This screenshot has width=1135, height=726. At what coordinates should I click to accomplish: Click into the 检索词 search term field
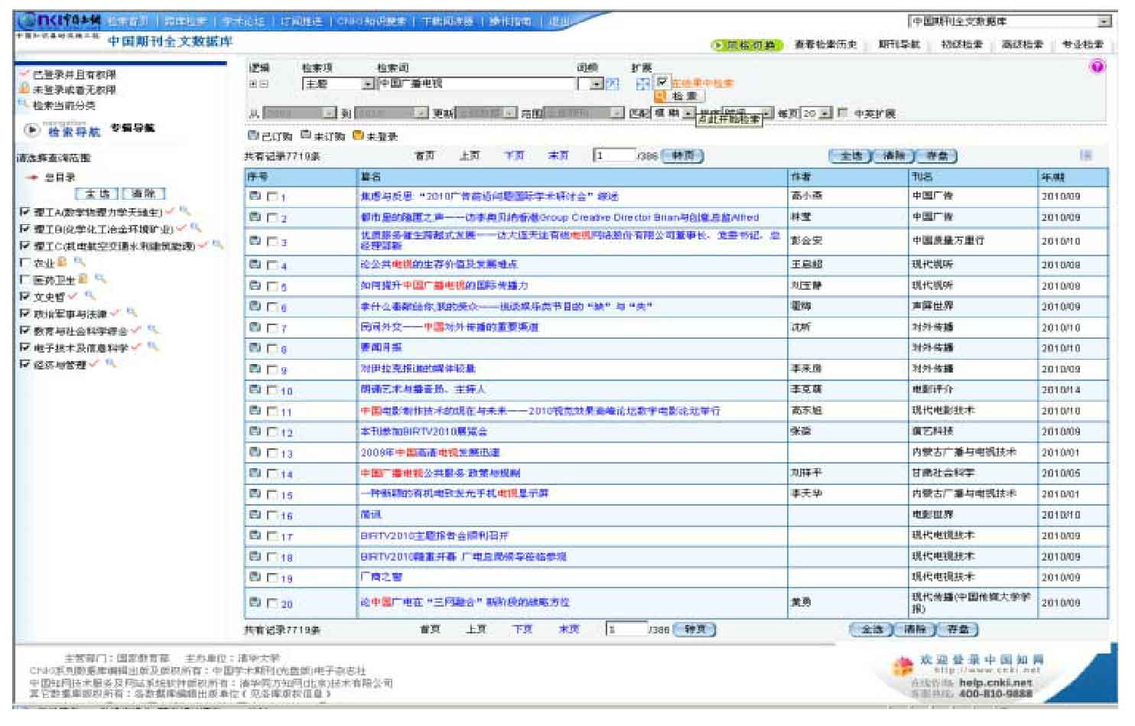pos(476,83)
